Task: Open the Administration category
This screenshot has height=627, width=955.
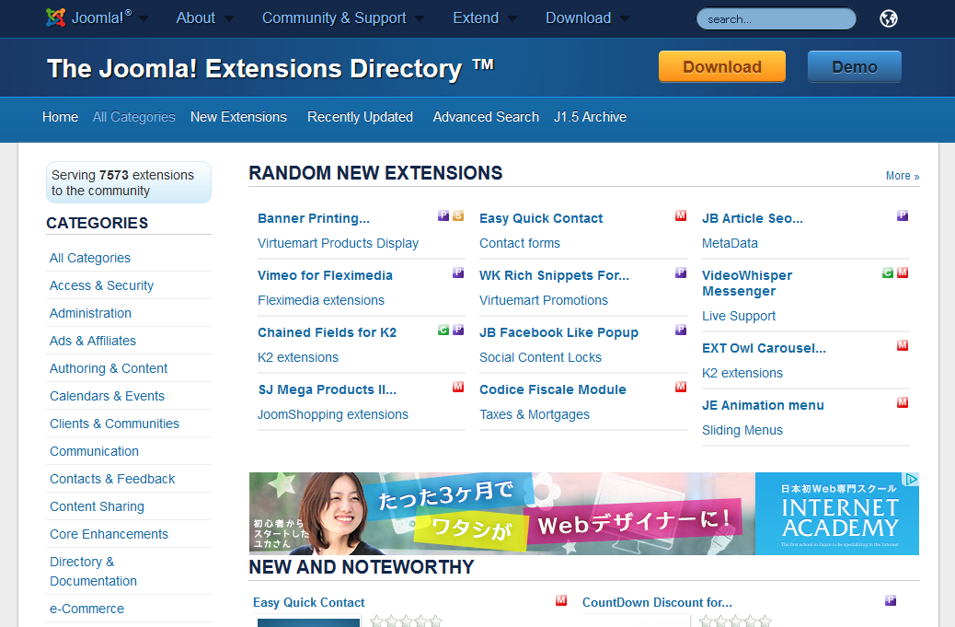Action: pos(91,313)
